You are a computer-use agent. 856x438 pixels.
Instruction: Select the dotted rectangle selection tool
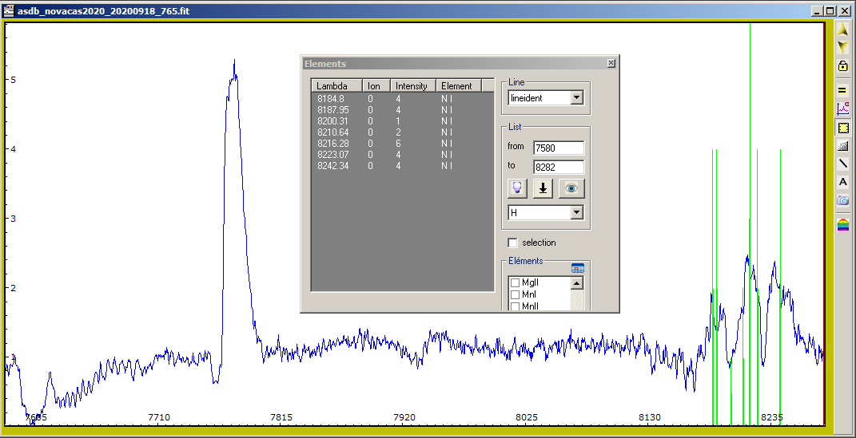[842, 128]
